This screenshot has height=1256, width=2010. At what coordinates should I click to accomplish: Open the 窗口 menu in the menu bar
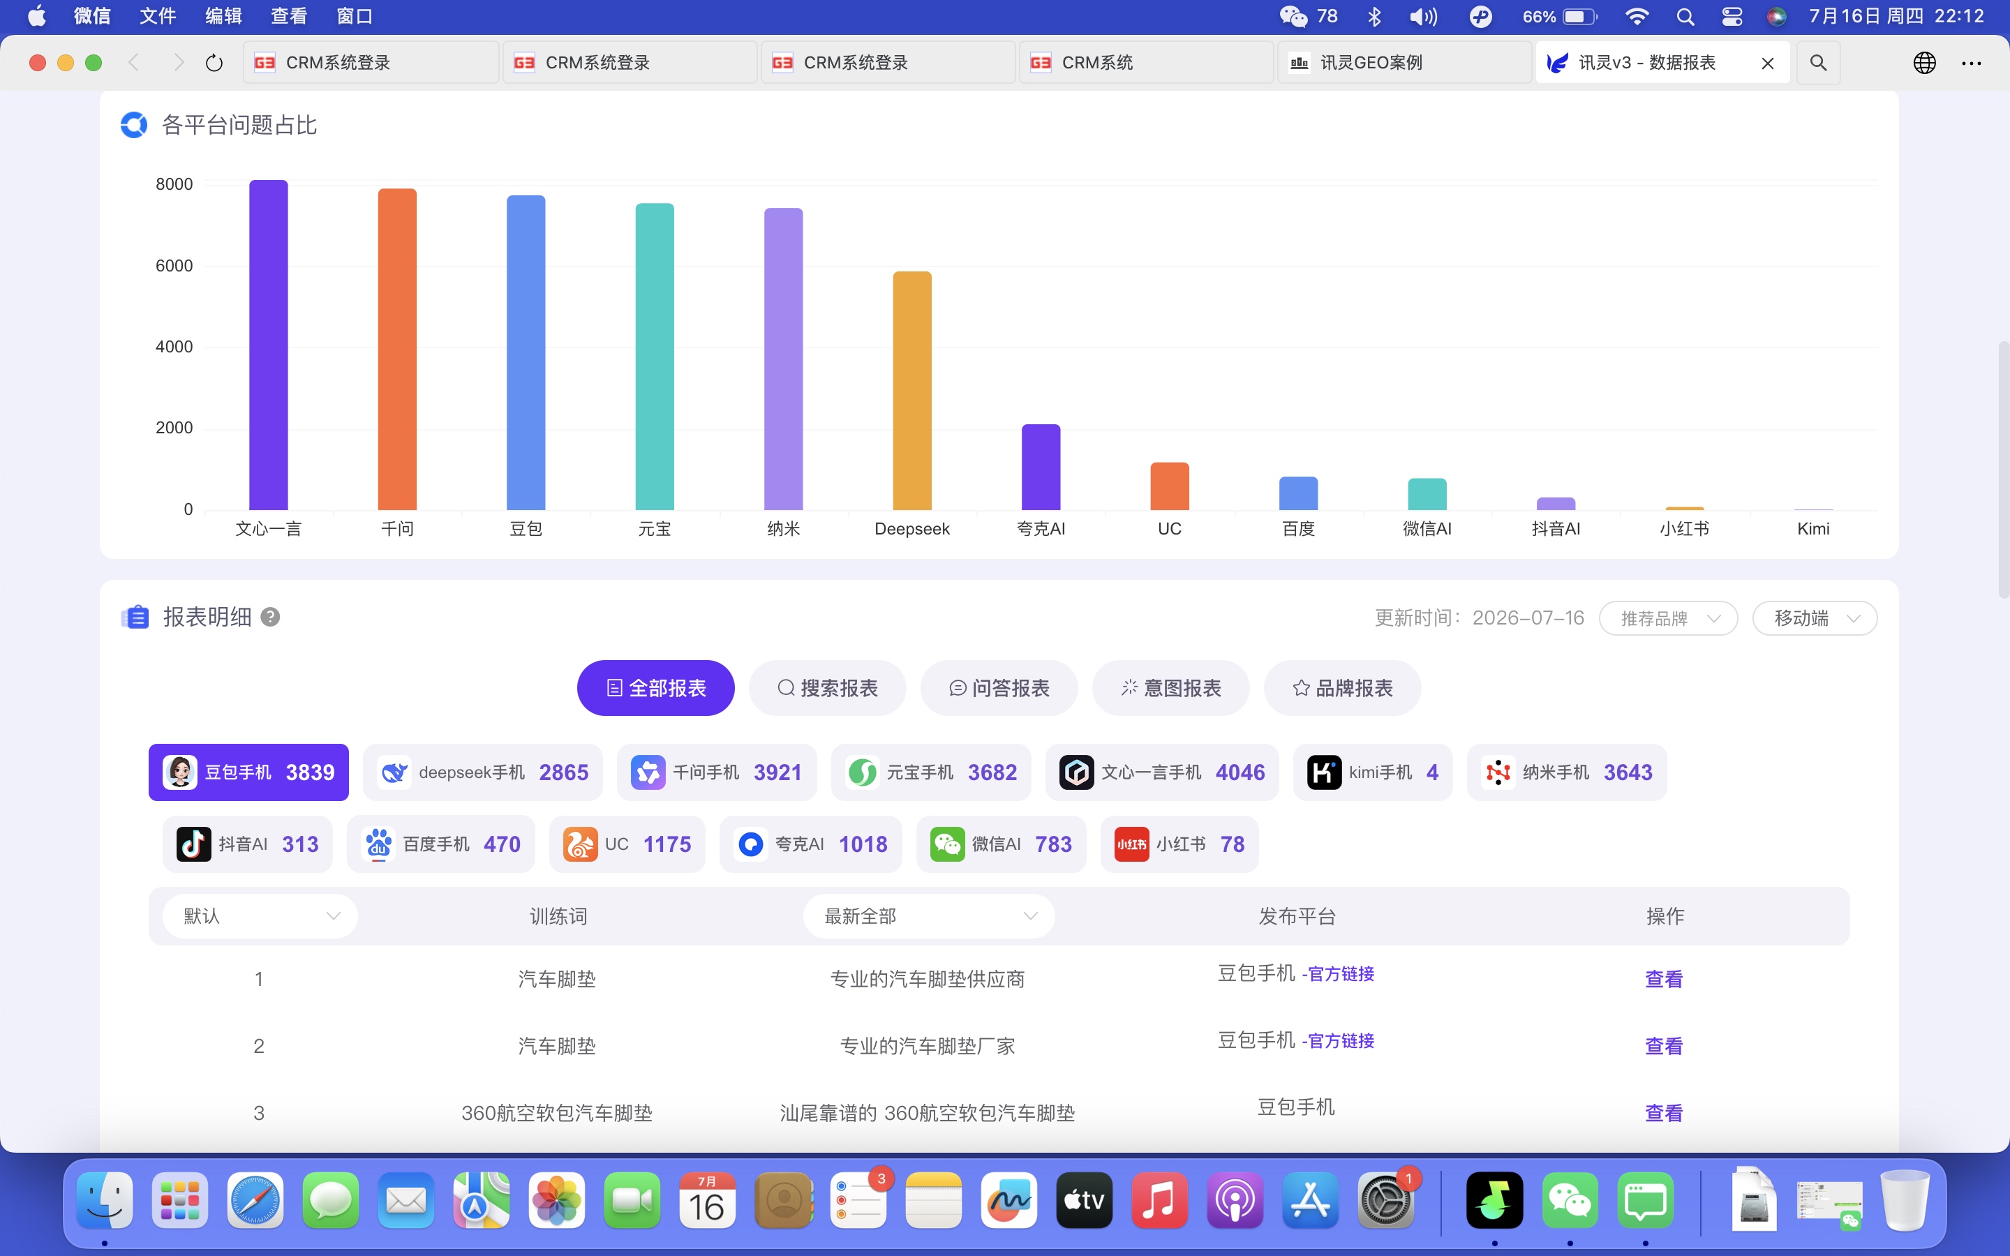[355, 17]
